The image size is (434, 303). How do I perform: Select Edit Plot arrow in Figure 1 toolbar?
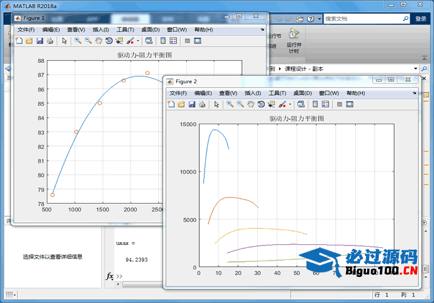(x=64, y=41)
